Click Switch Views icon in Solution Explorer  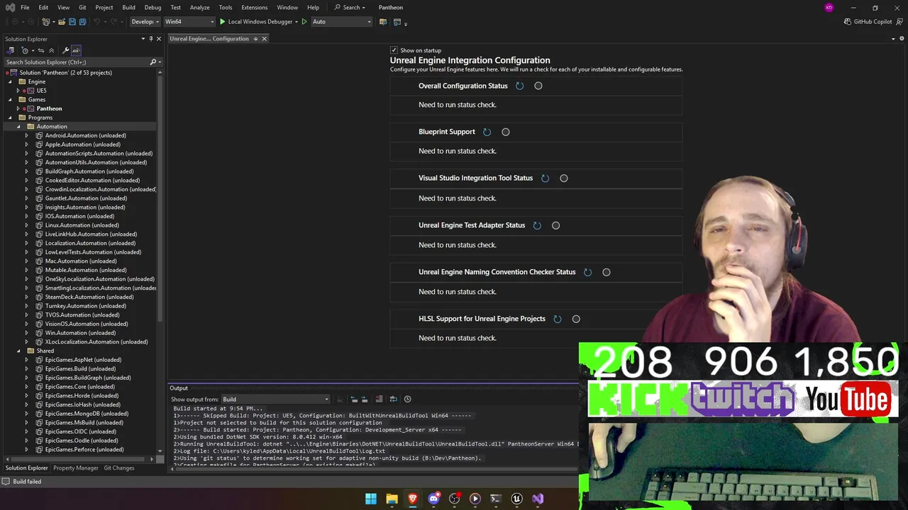11,50
